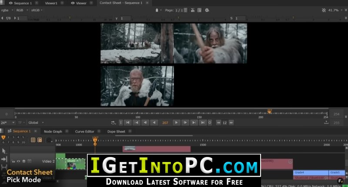348x187 pixels.
Task: Click the timeline grid view icon
Action: click(x=33, y=139)
